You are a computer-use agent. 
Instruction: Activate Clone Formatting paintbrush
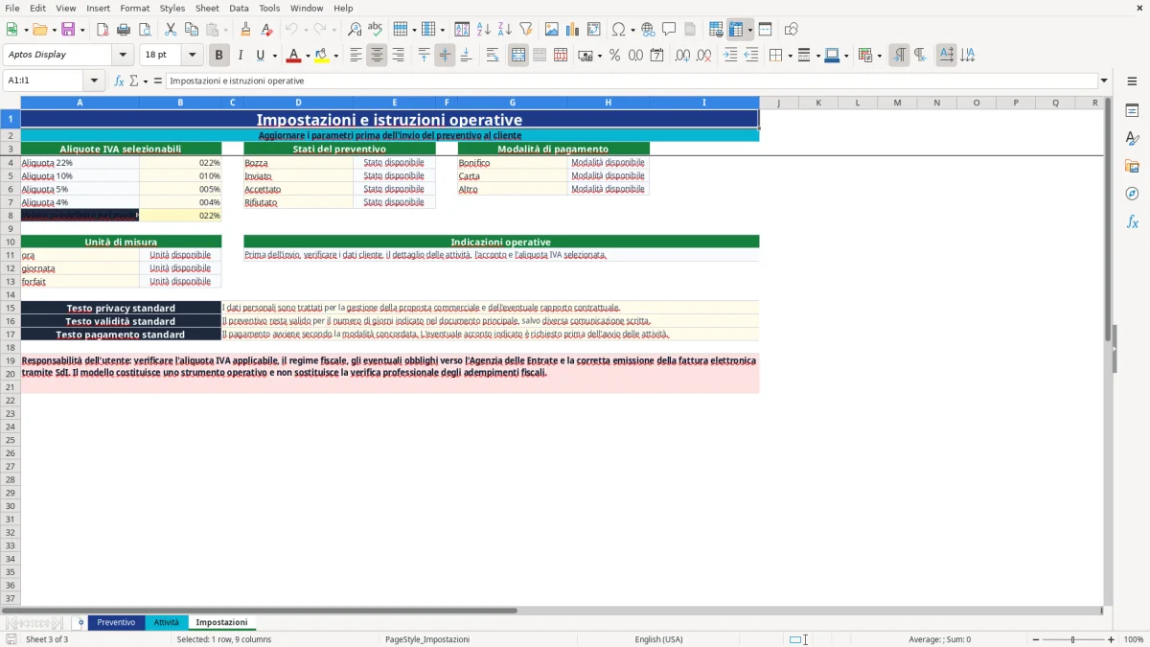click(245, 30)
